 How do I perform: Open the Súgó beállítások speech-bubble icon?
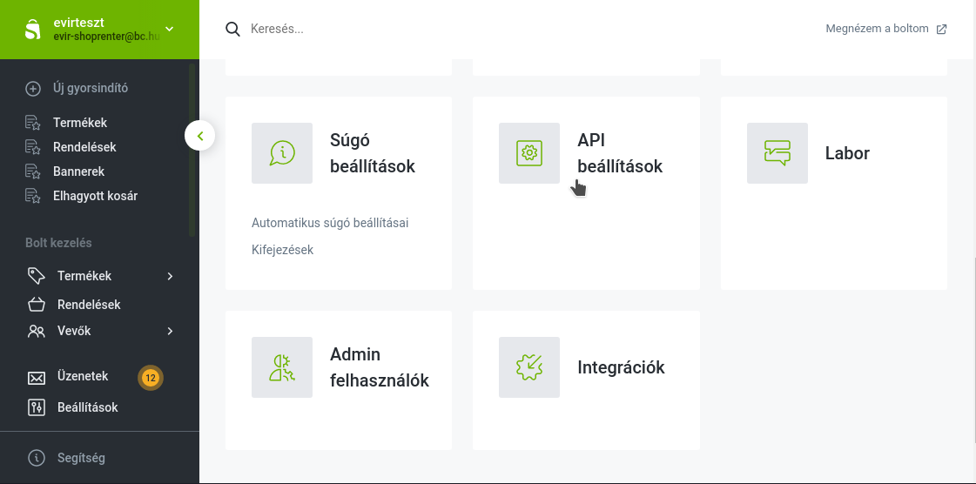tap(282, 153)
